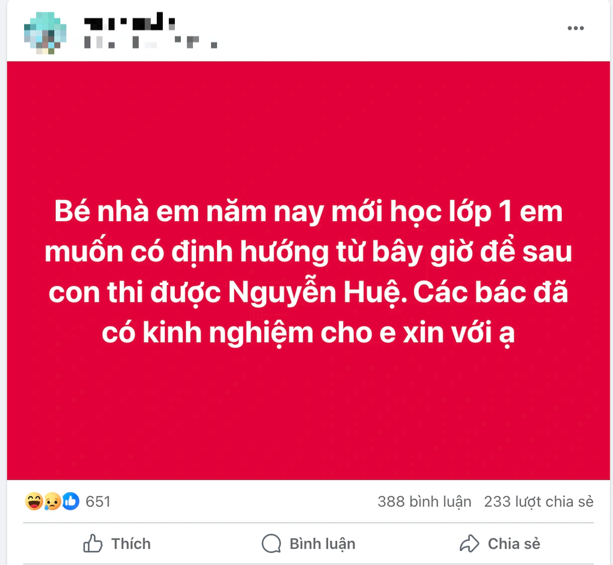This screenshot has height=565, width=613.
Task: Click the blue Like reaction badge
Action: (x=71, y=501)
